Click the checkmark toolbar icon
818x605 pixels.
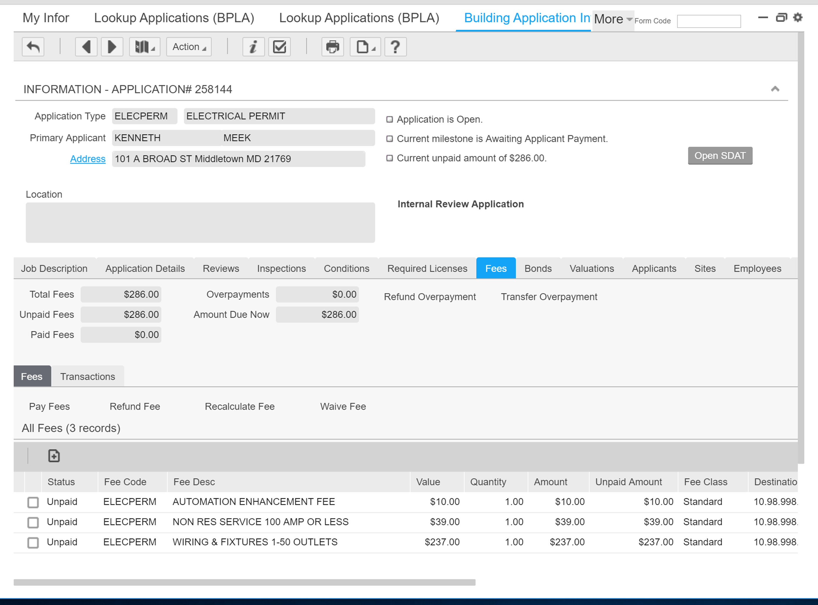(280, 47)
